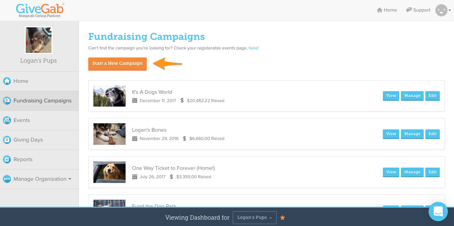Click the Logan's Pups profile photo
454x226 pixels.
tap(39, 40)
